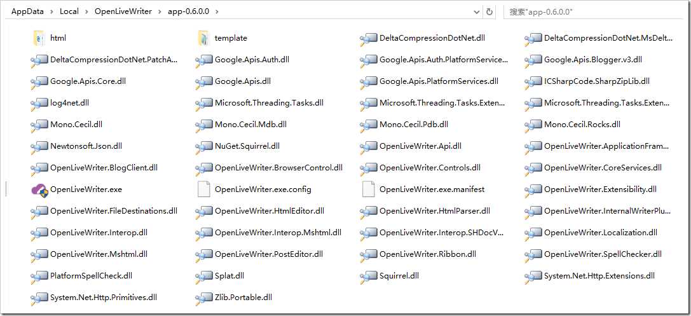Screen dimensions: 691x316
Task: Select the Google.Apis.Blogger.v3.dll file name
Action: click(592, 60)
